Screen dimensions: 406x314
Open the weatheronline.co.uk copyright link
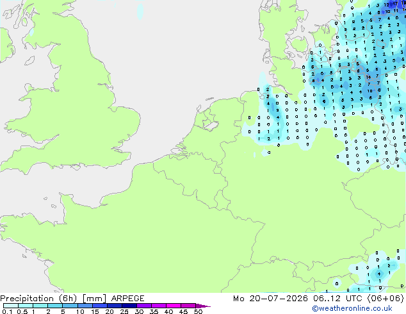[x=352, y=308]
